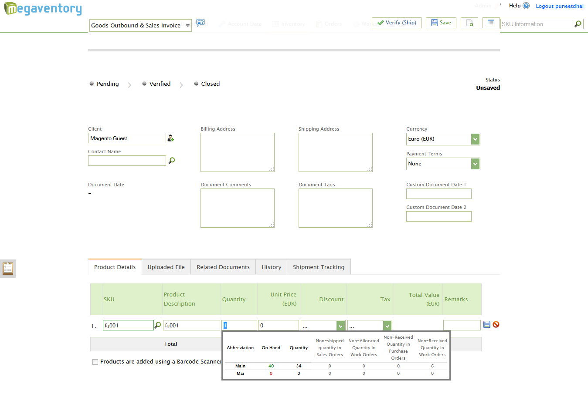This screenshot has width=588, height=404.
Task: Open the list view icon button
Action: tap(491, 23)
